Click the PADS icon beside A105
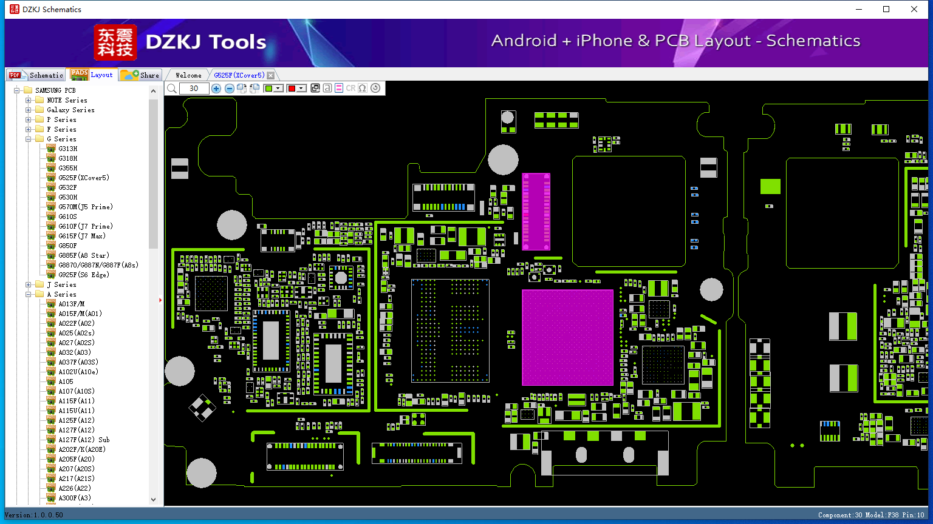 (51, 381)
